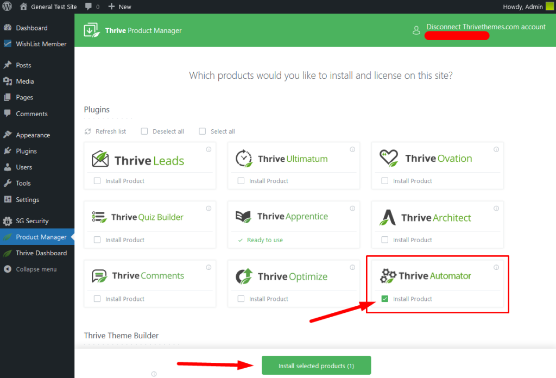The height and width of the screenshot is (378, 556).
Task: Click the Thrive Theme Builder section heading
Action: 121,336
